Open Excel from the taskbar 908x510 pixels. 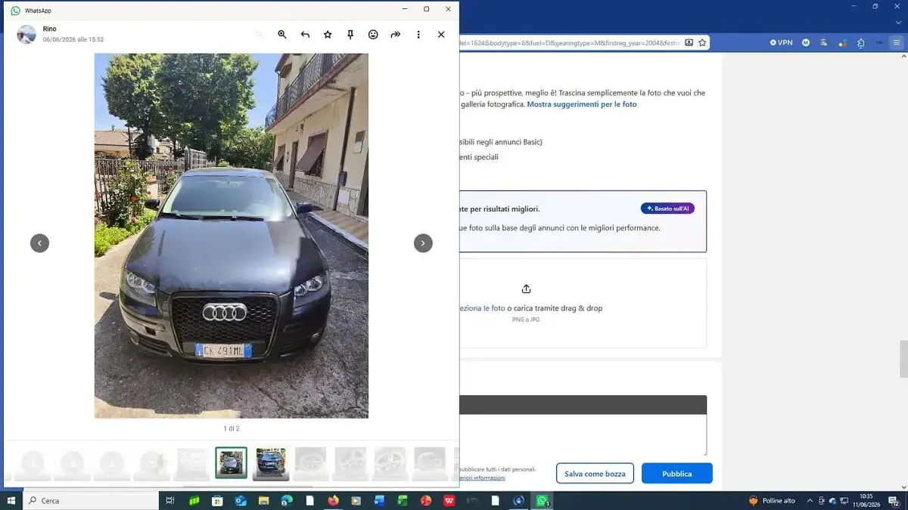(x=403, y=500)
